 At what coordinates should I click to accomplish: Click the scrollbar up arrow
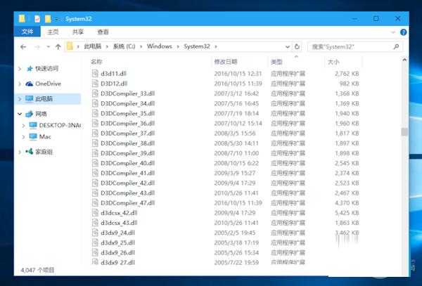(x=404, y=60)
